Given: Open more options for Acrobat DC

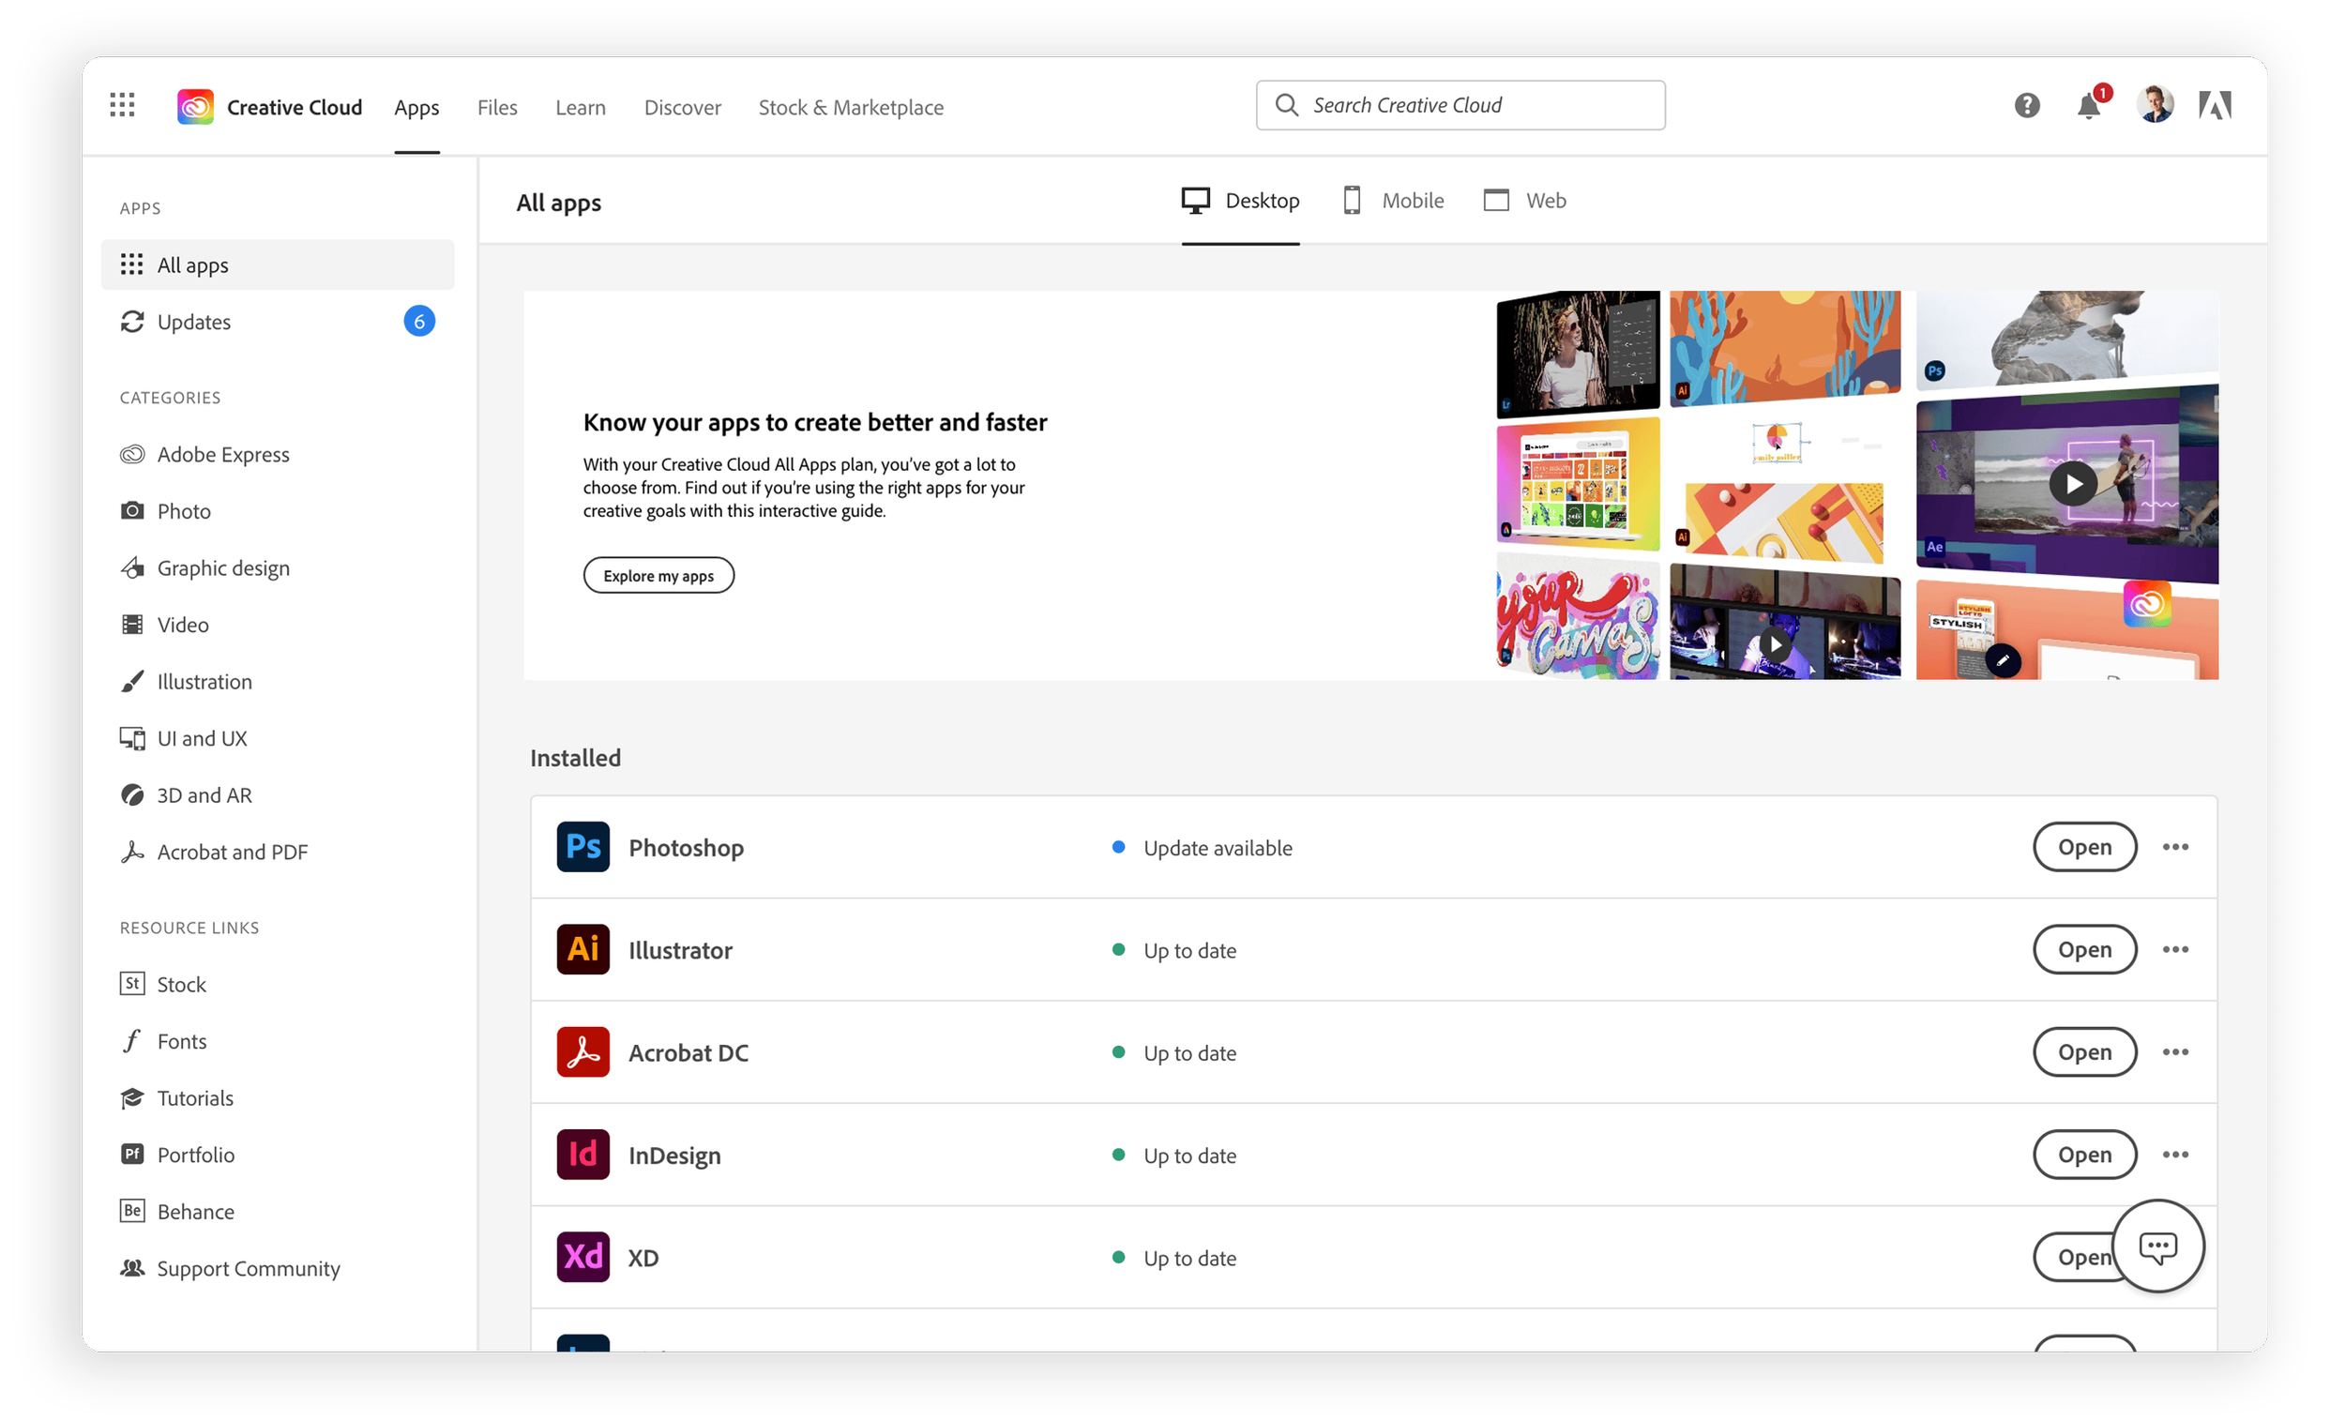Looking at the screenshot, I should tap(2175, 1052).
